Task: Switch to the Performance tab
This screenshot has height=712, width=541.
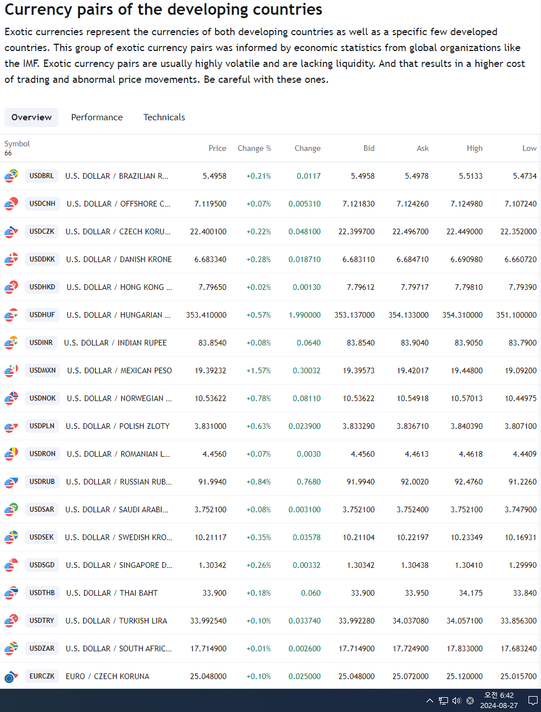Action: point(97,117)
